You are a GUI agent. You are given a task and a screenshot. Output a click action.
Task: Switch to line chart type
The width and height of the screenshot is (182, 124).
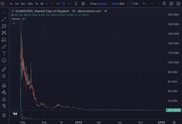coord(58,4)
